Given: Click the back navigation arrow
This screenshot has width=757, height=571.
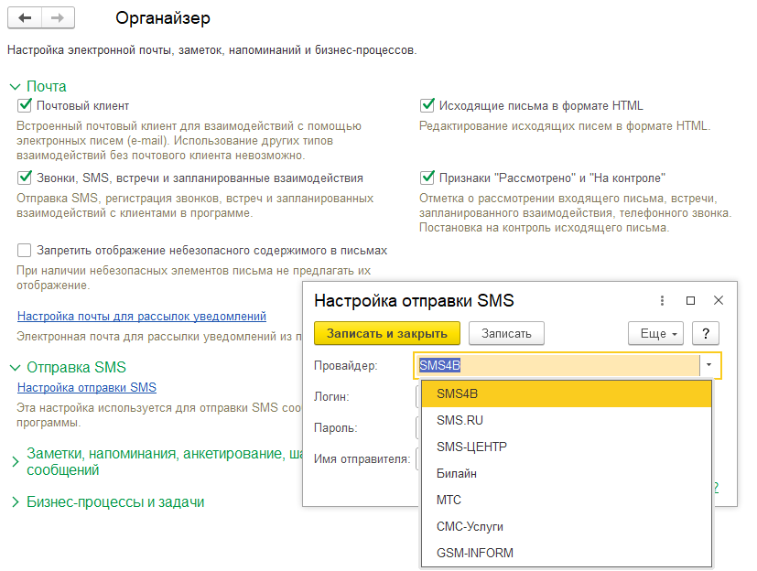Looking at the screenshot, I should click(x=25, y=18).
